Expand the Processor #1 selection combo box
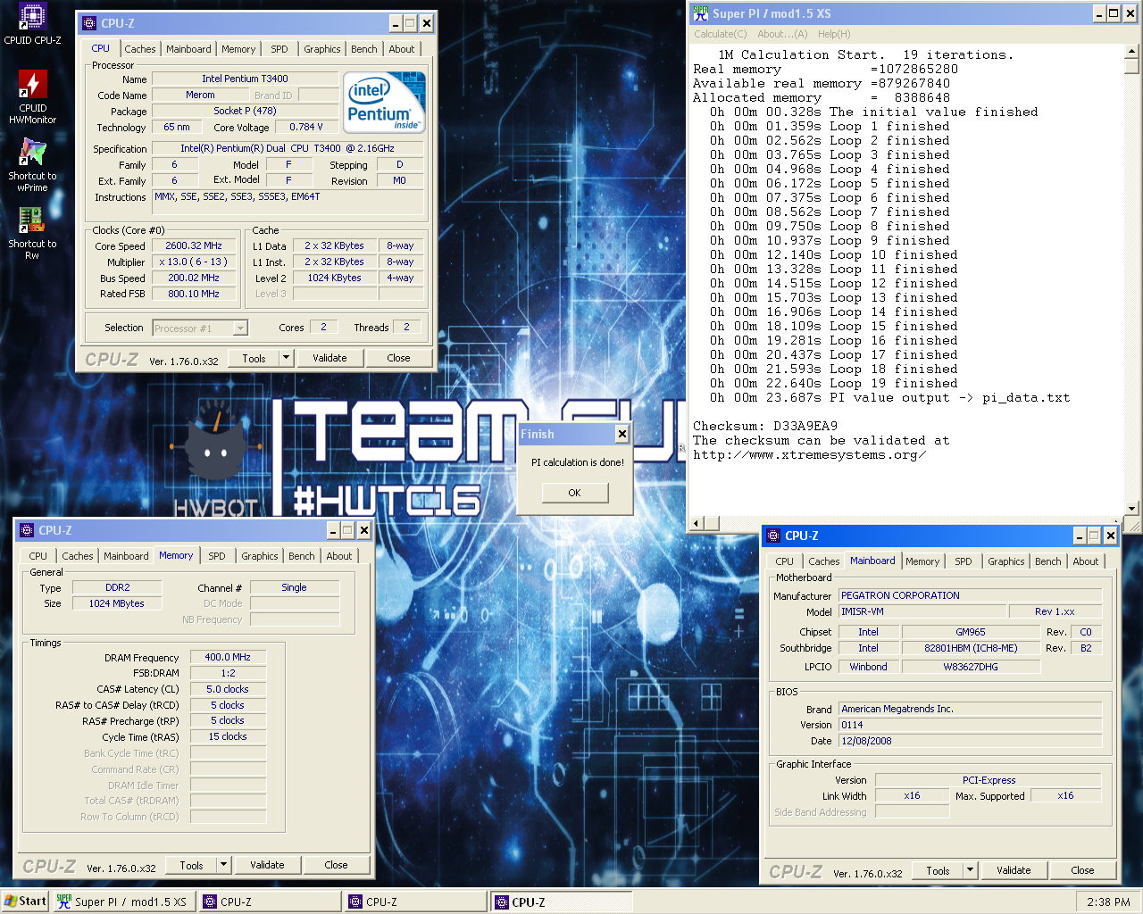 tap(239, 328)
